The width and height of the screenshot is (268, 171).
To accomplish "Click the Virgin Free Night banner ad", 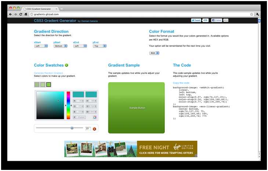I will pos(131,149).
